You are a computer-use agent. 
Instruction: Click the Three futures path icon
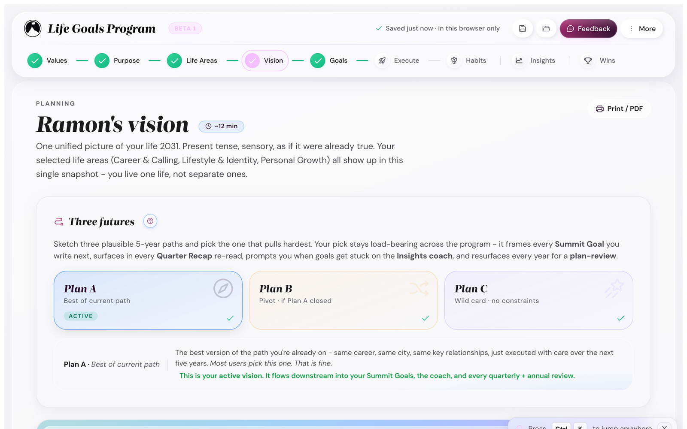tap(59, 222)
